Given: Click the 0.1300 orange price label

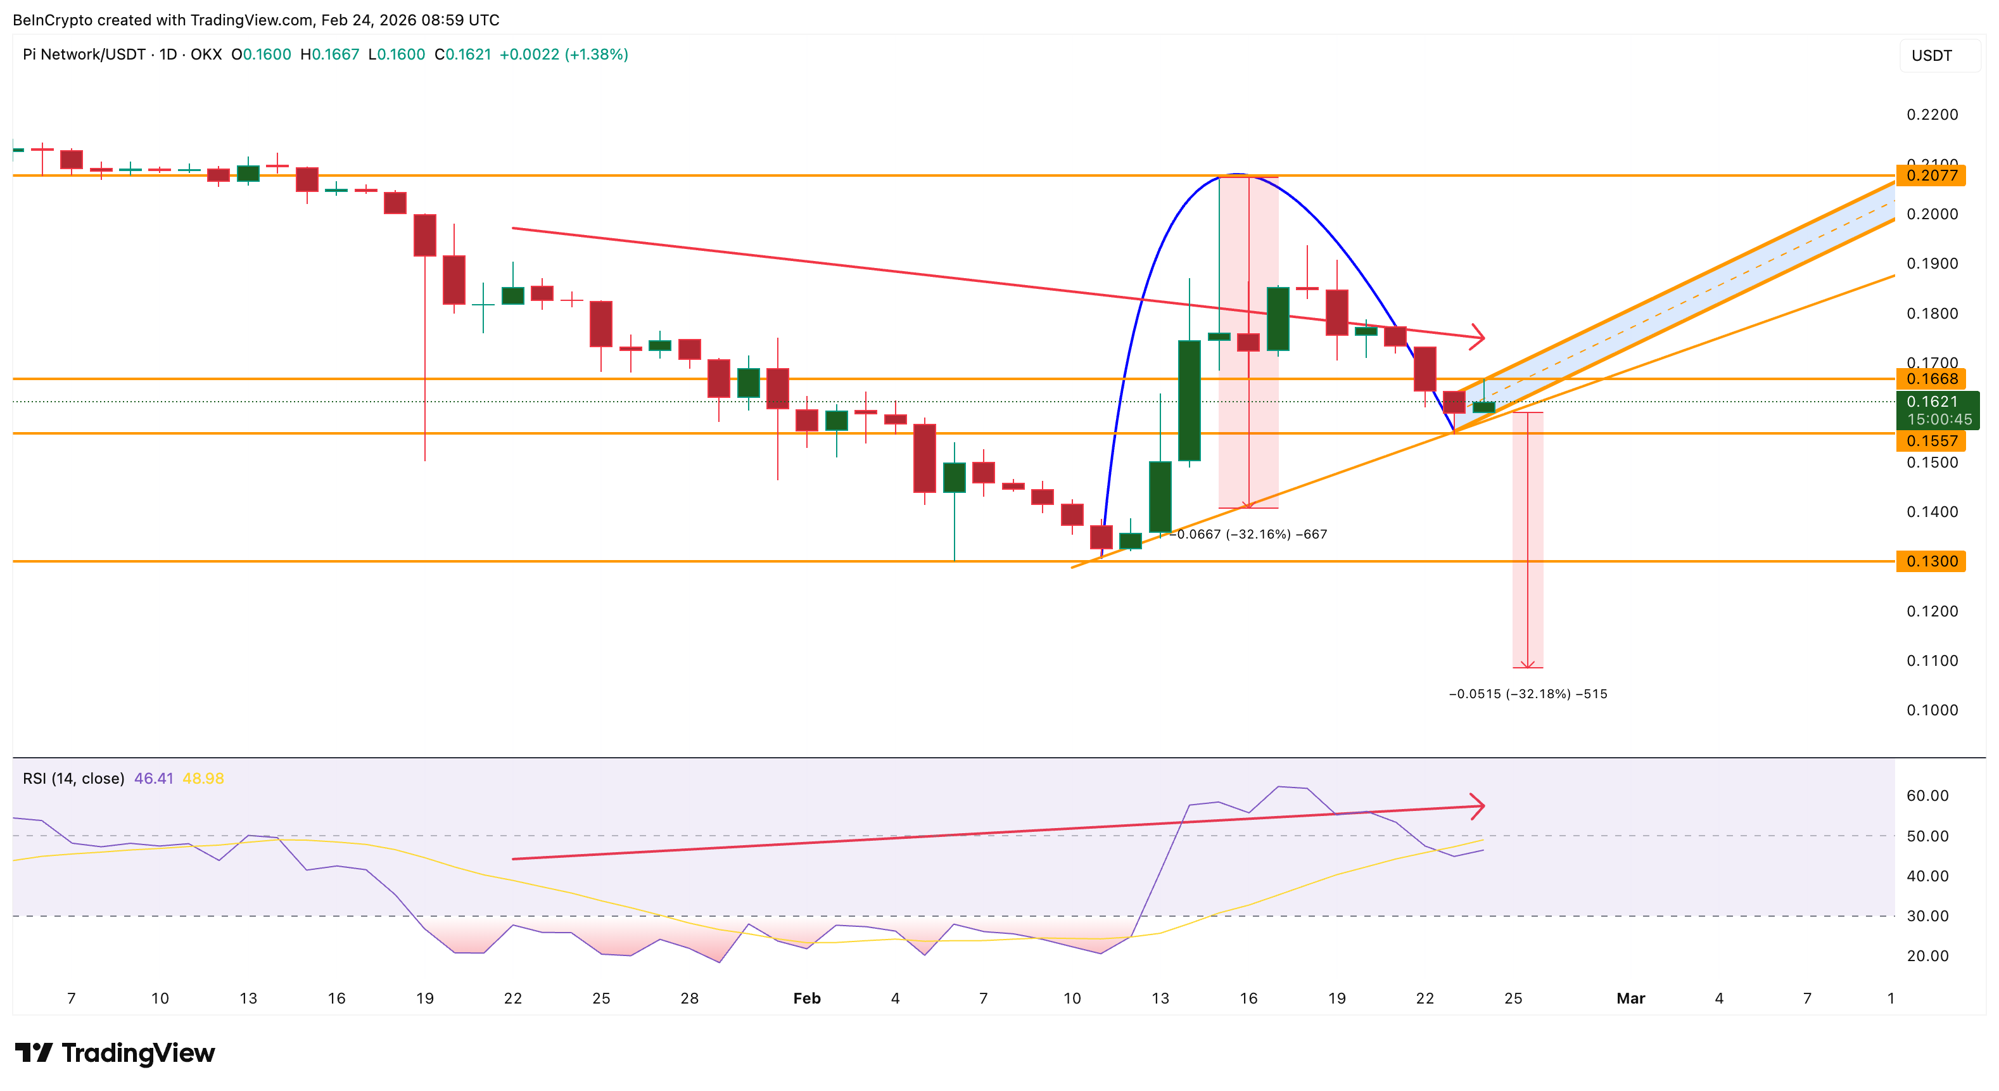Looking at the screenshot, I should (x=1931, y=561).
